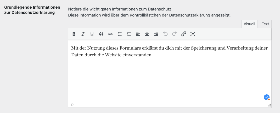Apply strikethrough with the ABC icon
Screen dimensions: 280x113
point(110,34)
